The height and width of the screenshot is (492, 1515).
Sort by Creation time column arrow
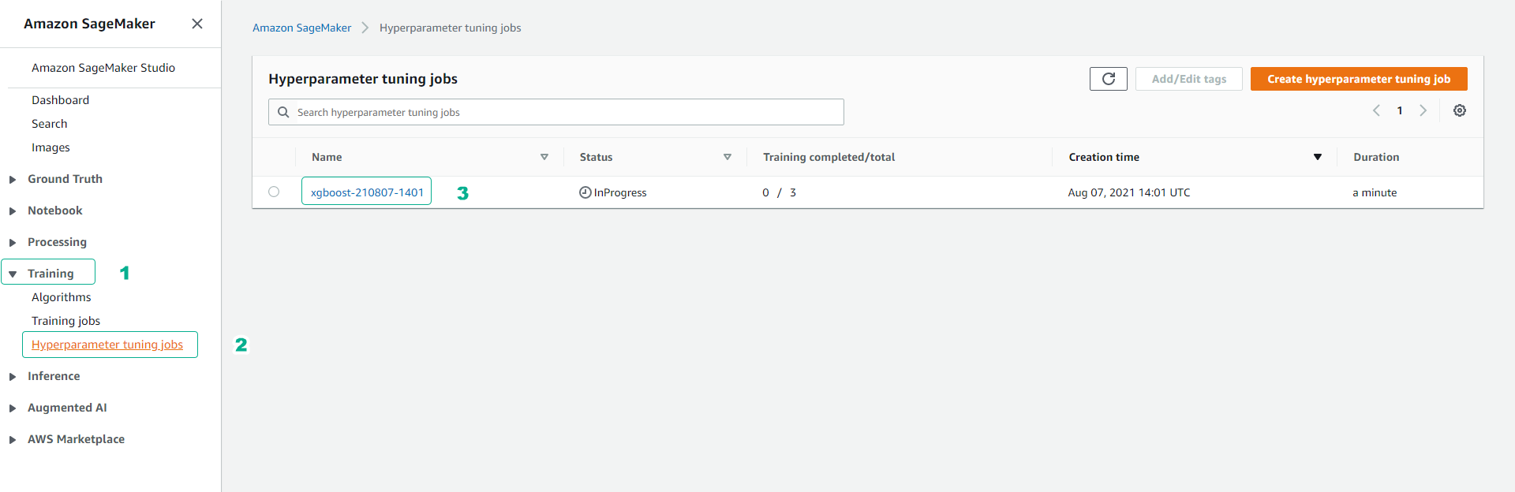click(1318, 157)
